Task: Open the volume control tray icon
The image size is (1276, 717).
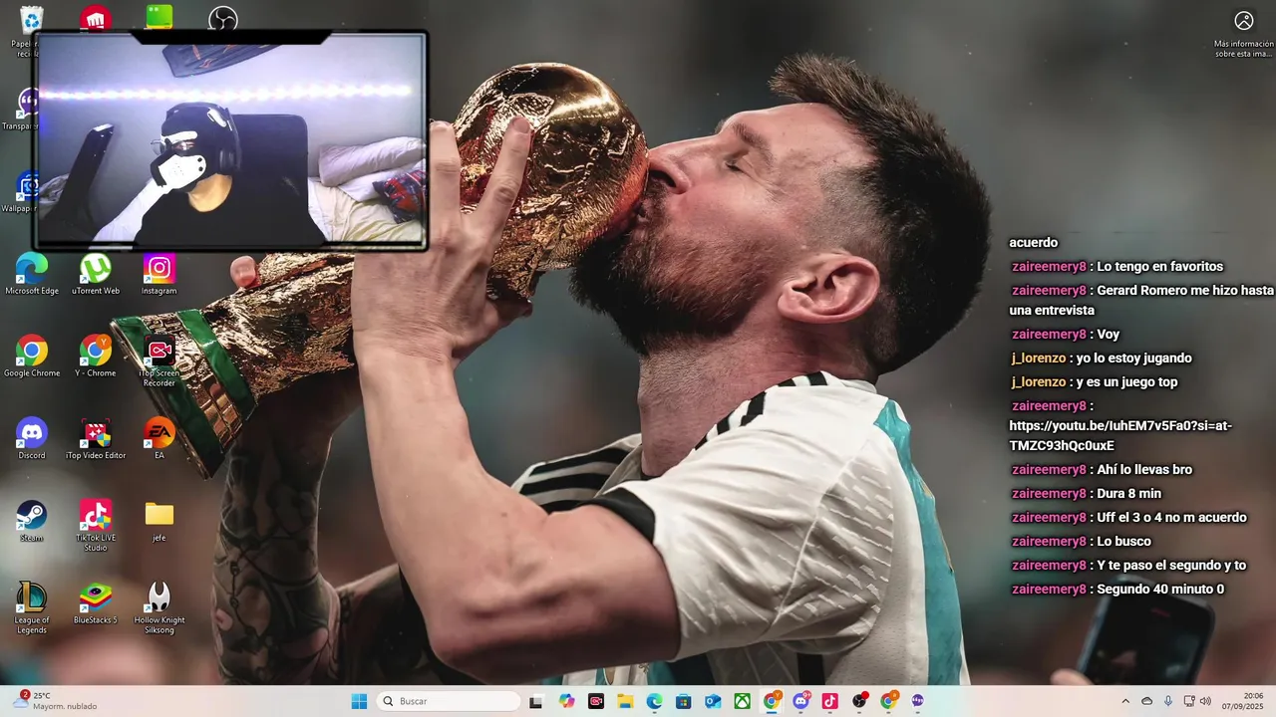Action: point(1205,701)
